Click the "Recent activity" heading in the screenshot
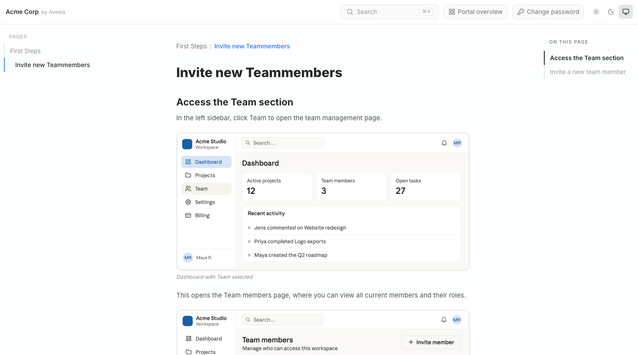 pyautogui.click(x=266, y=213)
